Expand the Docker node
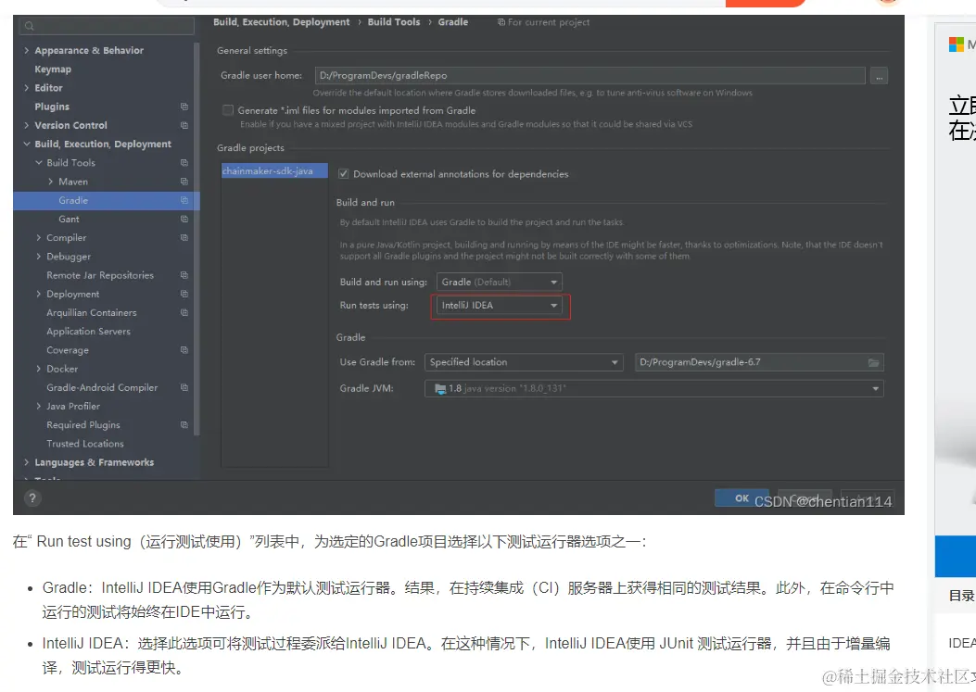The width and height of the screenshot is (976, 692). point(39,369)
